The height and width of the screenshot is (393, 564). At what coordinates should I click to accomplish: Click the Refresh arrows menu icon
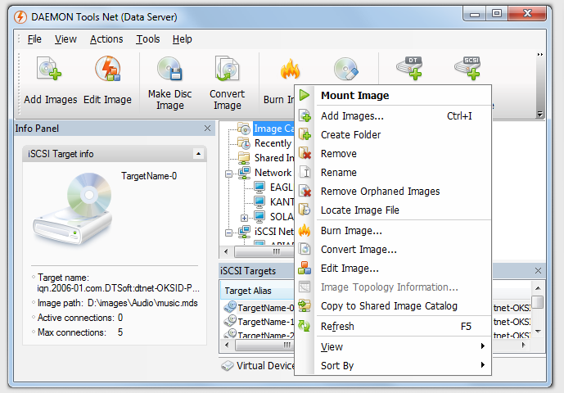pos(305,326)
